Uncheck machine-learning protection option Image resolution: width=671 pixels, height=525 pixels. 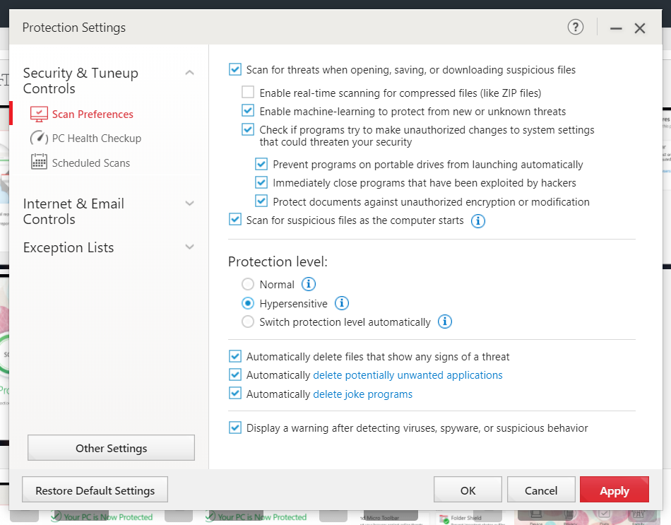point(248,111)
